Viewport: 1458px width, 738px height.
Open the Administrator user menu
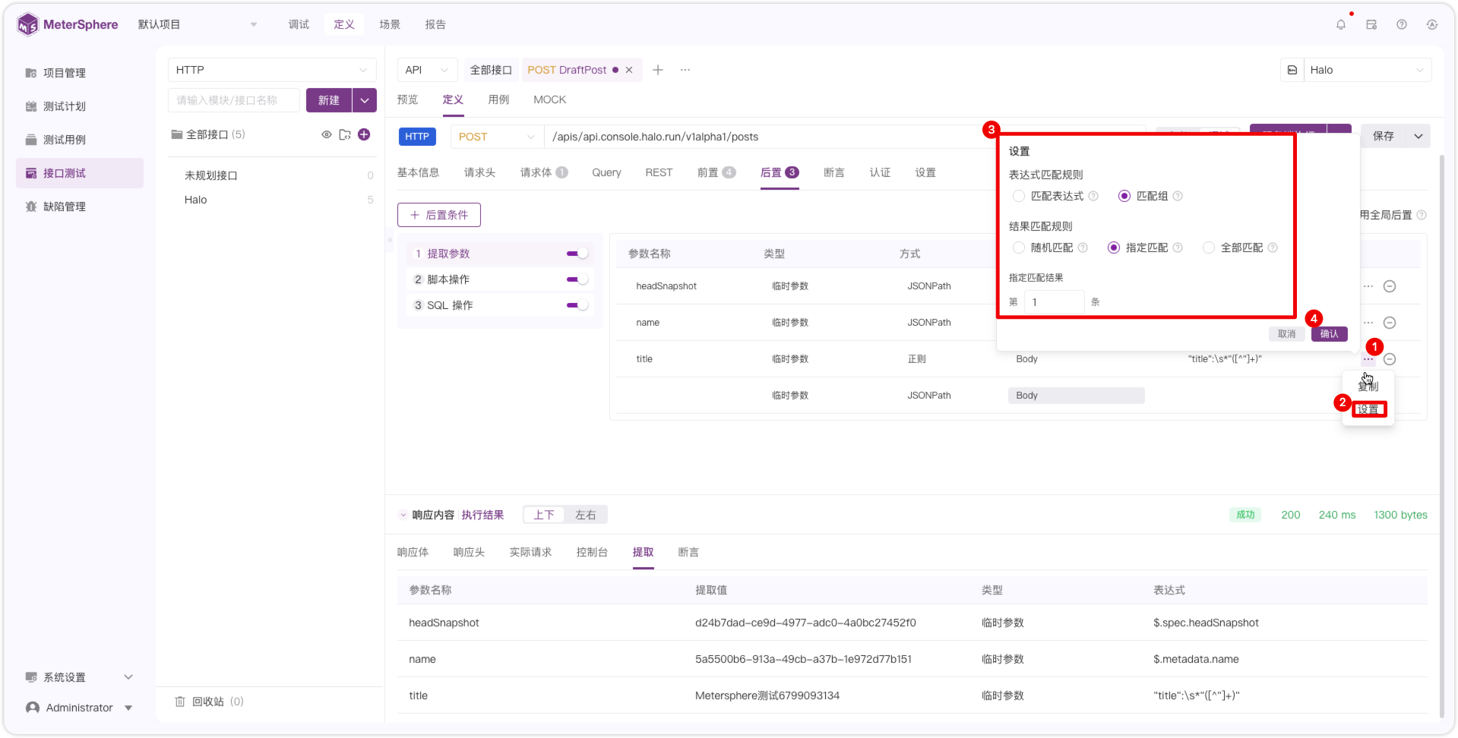click(x=80, y=708)
